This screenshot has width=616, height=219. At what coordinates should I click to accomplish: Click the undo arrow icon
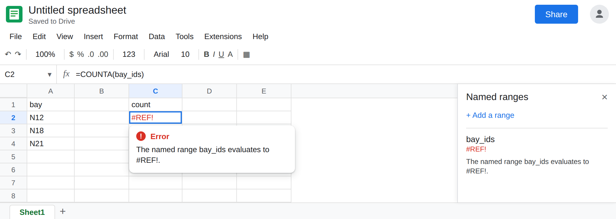point(8,54)
